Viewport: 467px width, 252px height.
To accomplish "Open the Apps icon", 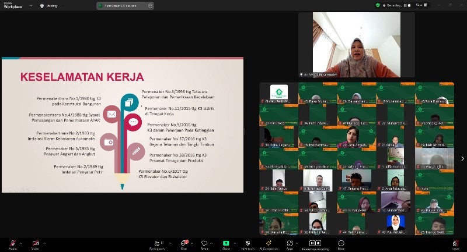I will pos(290,244).
